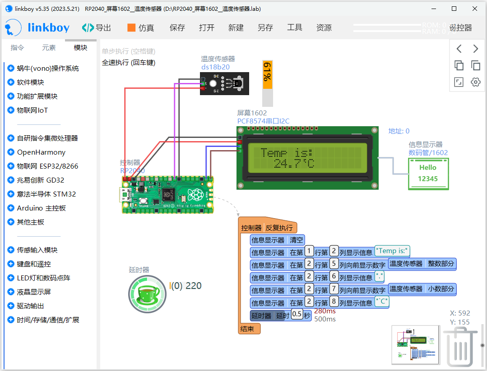Image resolution: width=487 pixels, height=371 pixels.
Task: Select the ds18b20 temperature sensor component
Action: click(x=224, y=84)
